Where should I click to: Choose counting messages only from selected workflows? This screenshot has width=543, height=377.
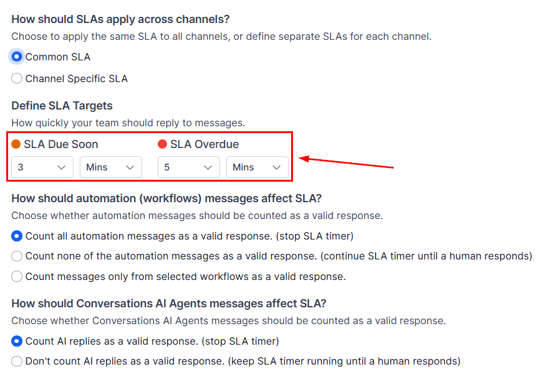click(17, 276)
